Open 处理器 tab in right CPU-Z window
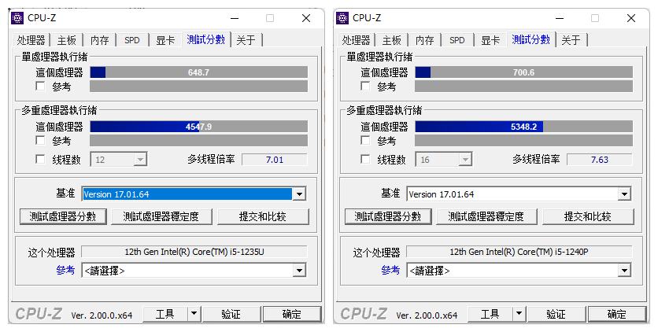 coord(357,40)
